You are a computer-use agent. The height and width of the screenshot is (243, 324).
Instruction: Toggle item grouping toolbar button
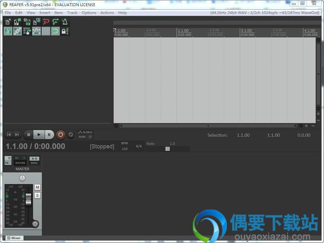(17, 31)
